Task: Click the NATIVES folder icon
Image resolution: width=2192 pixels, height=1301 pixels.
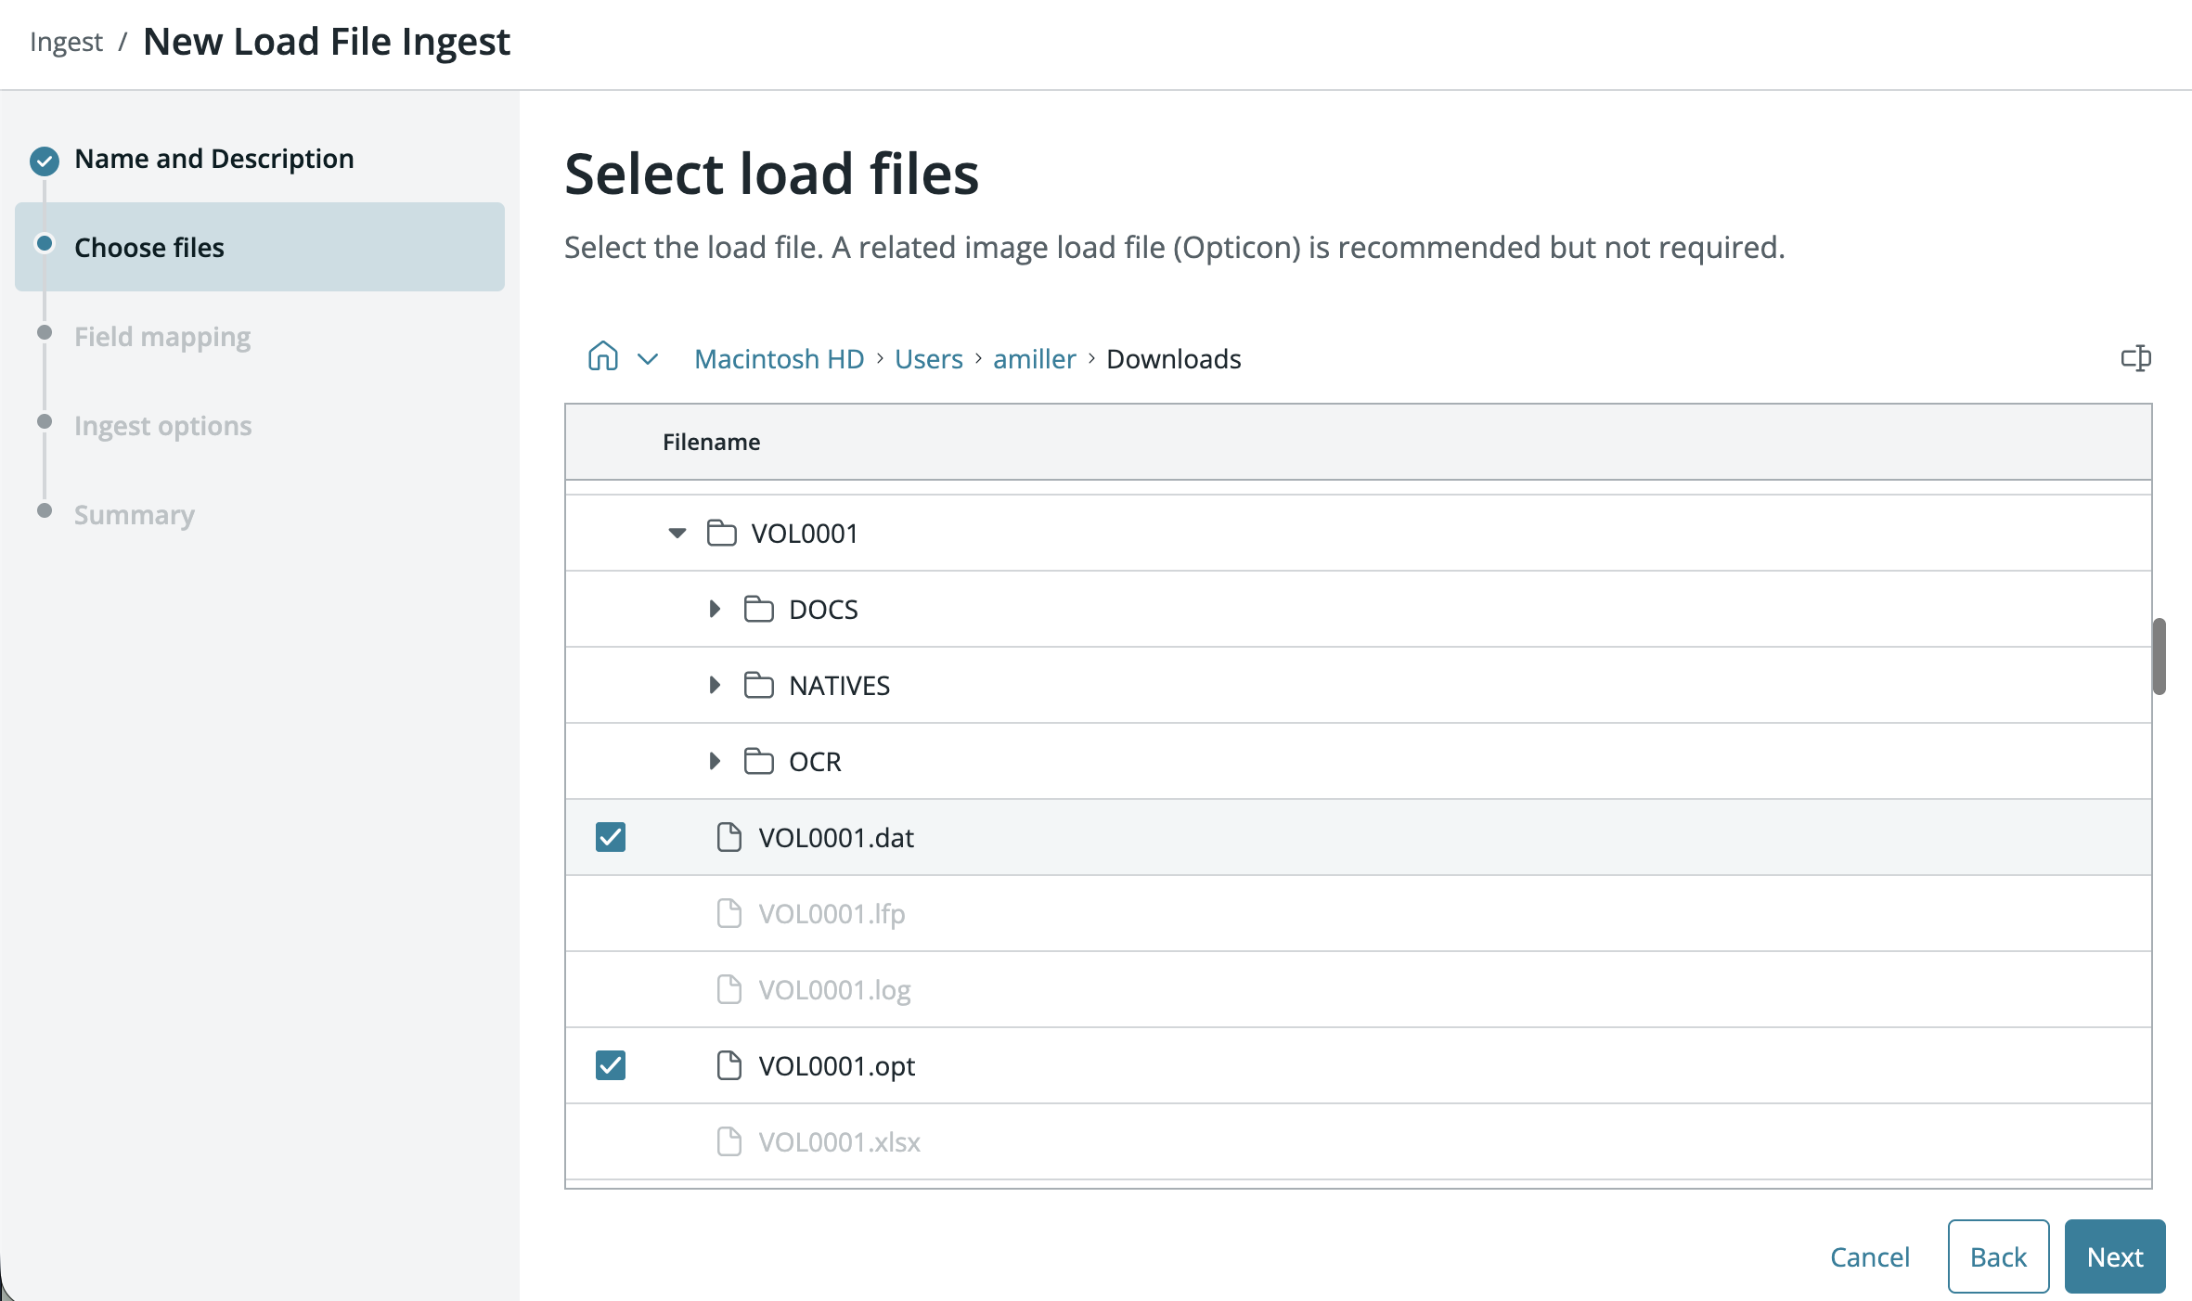Action: pyautogui.click(x=758, y=685)
